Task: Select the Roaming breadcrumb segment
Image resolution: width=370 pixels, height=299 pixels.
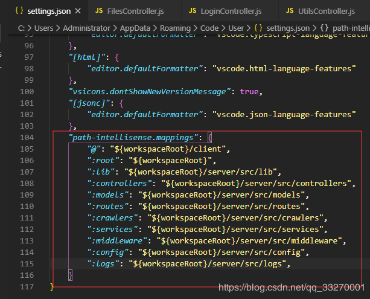Action: coord(175,28)
